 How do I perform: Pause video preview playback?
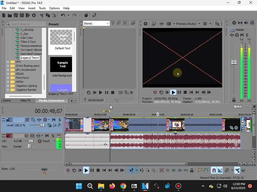pyautogui.click(x=179, y=92)
